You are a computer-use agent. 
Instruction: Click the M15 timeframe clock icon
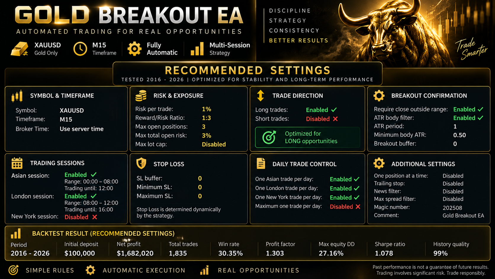click(x=80, y=49)
